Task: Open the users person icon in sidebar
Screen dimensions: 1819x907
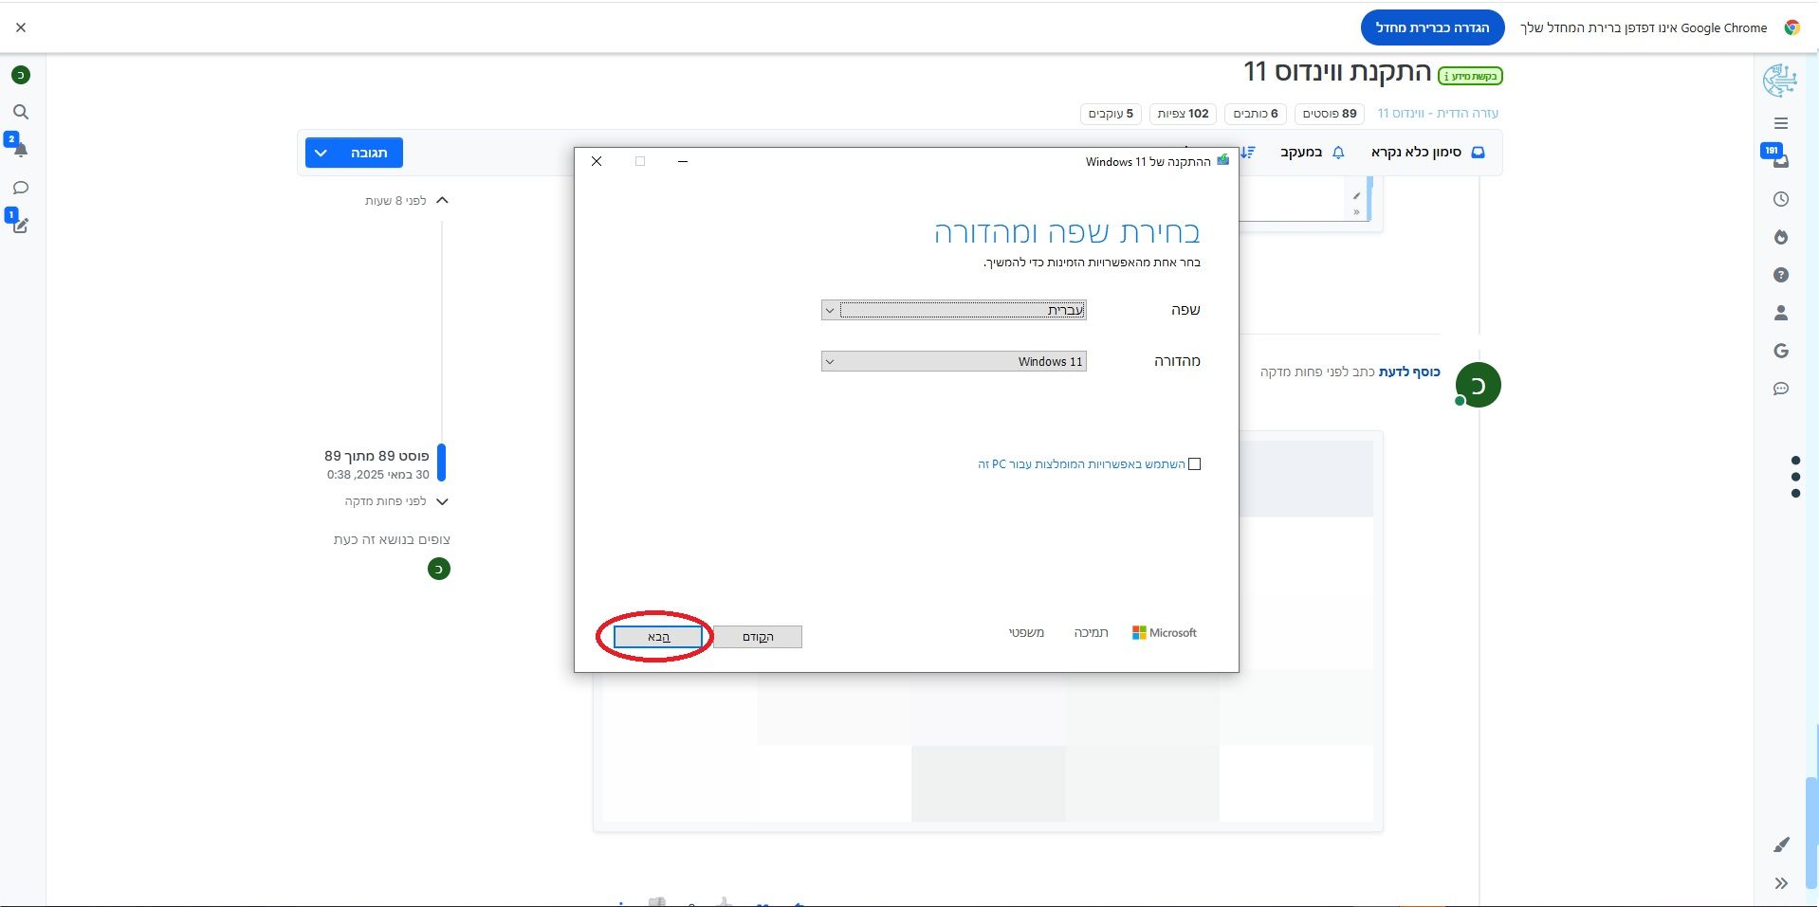Action: (1781, 313)
